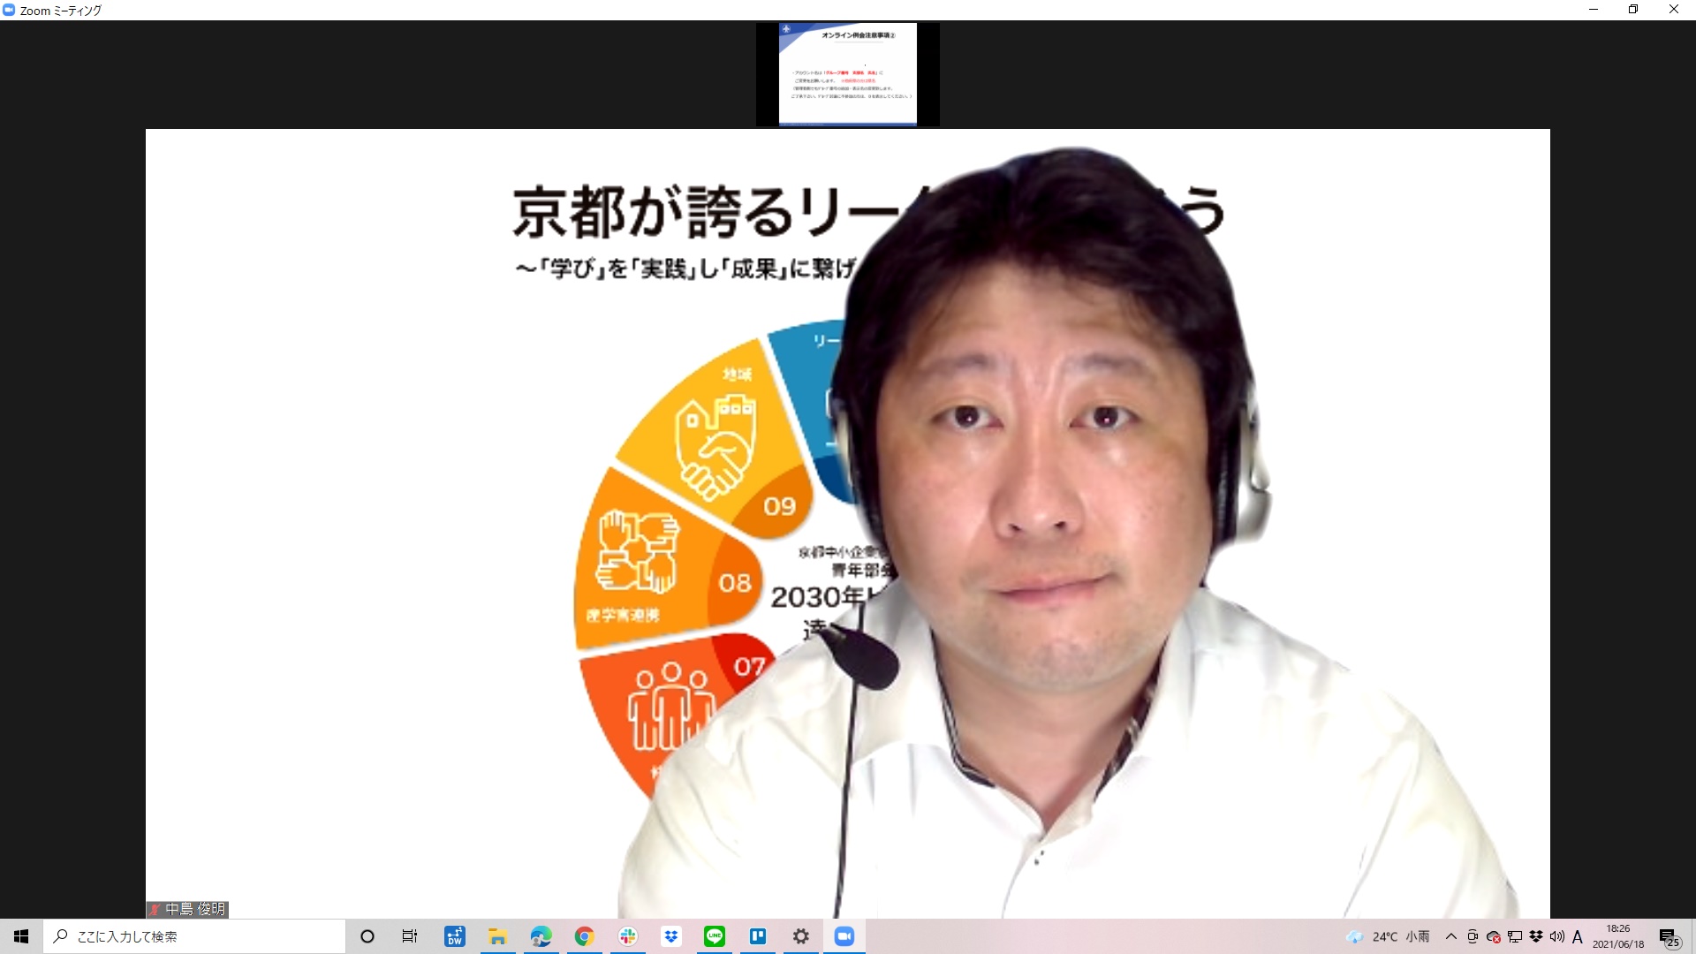Open the clock showing 18:26 2021/06/18
The width and height of the screenshot is (1696, 954).
click(x=1618, y=936)
